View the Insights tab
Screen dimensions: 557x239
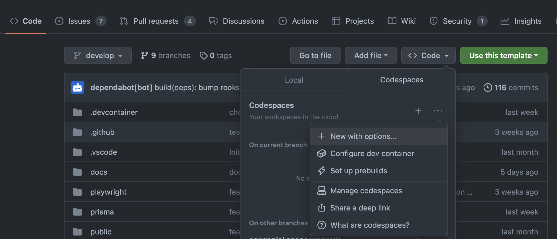point(521,21)
